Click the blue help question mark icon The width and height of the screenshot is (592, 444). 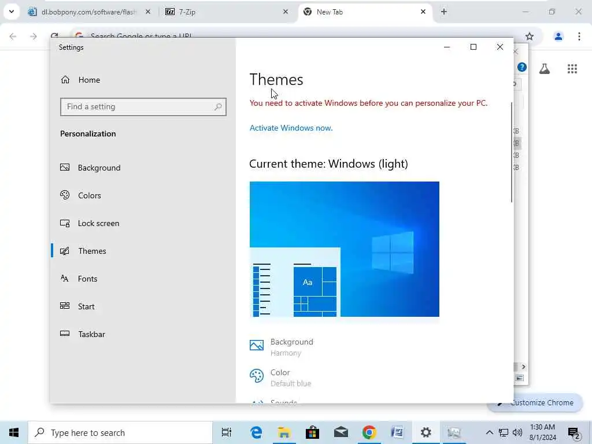[522, 67]
